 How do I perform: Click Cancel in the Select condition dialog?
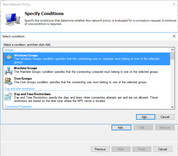(x=165, y=117)
